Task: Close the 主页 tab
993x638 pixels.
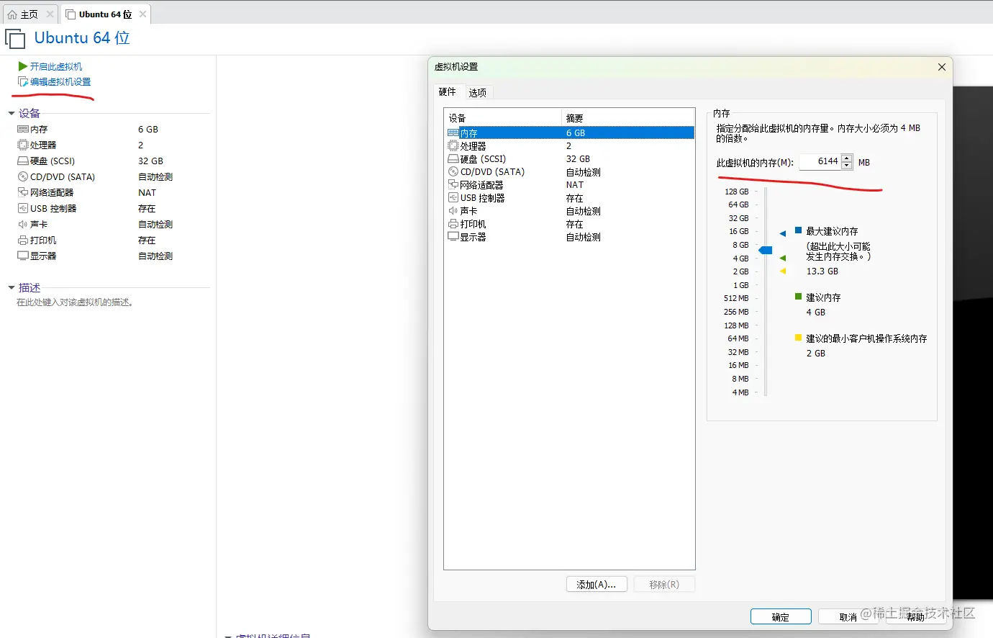Action: coord(50,14)
